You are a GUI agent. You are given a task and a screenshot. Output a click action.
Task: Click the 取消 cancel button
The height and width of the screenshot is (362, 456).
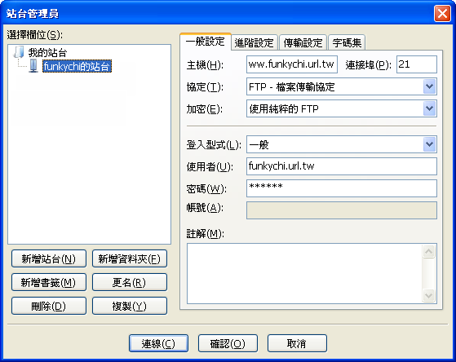(297, 343)
